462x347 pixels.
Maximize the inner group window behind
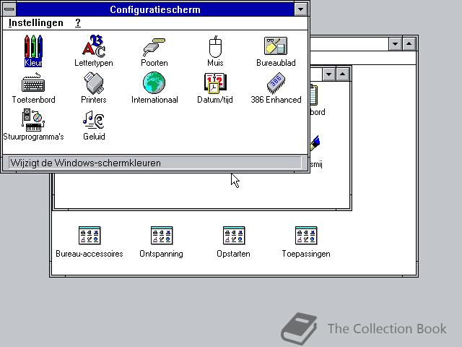pos(342,74)
